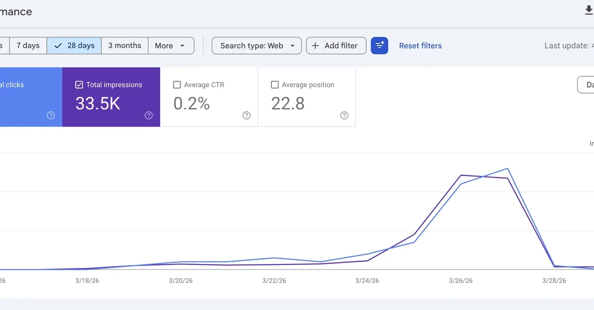Uncheck the Total impressions checkbox
The image size is (594, 310).
click(79, 85)
